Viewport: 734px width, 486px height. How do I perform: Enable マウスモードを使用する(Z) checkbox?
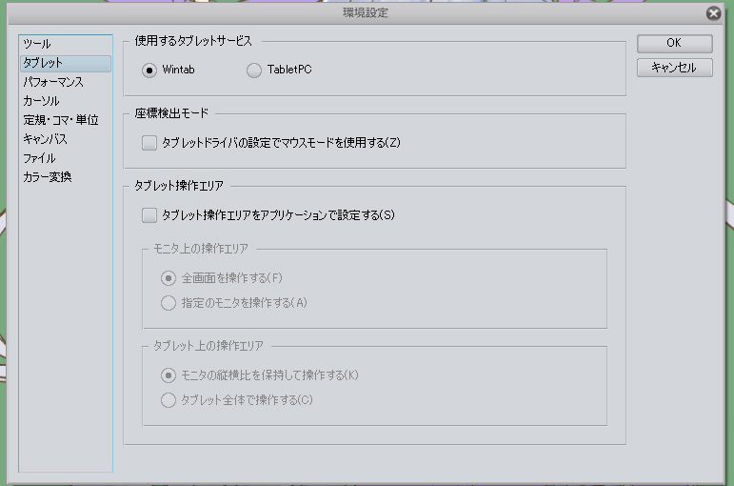point(149,143)
